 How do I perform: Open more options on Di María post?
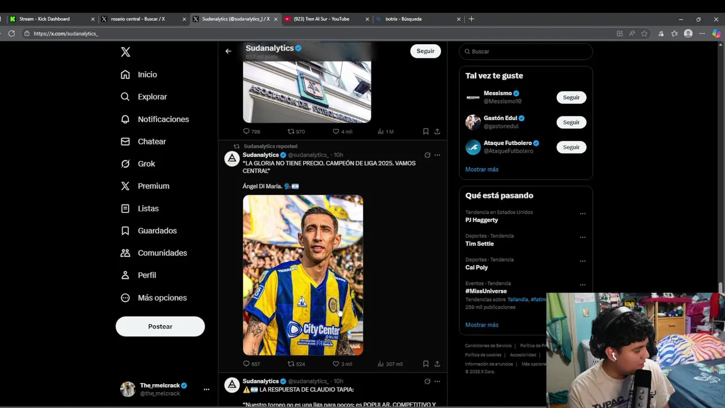coord(437,155)
